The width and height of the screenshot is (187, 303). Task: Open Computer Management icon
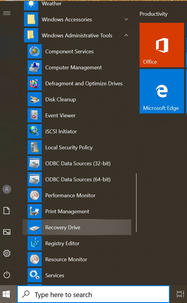pyautogui.click(x=35, y=67)
